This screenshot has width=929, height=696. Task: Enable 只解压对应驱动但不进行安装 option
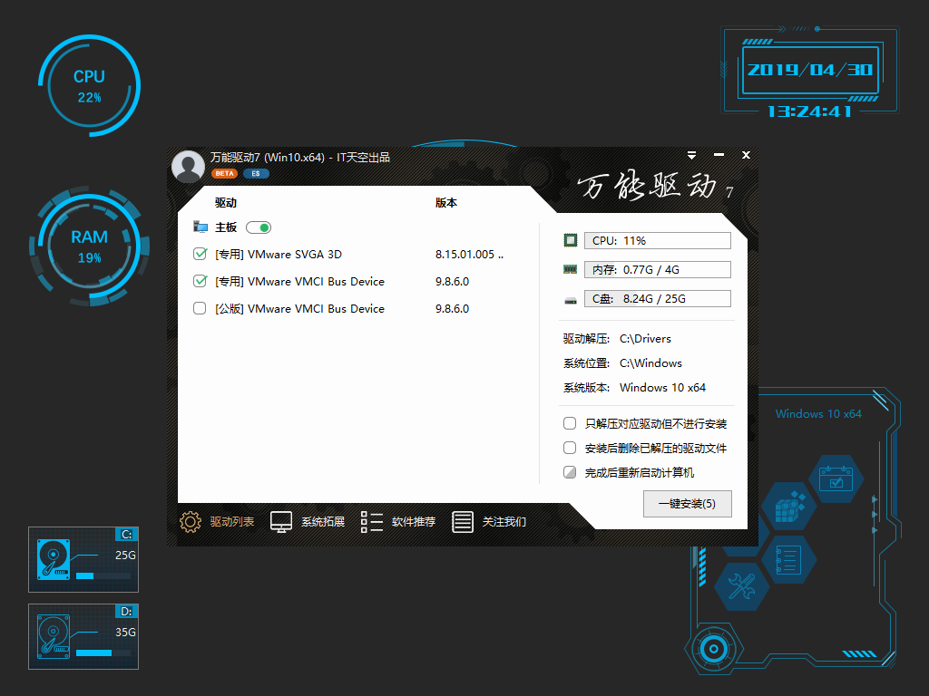click(x=570, y=423)
